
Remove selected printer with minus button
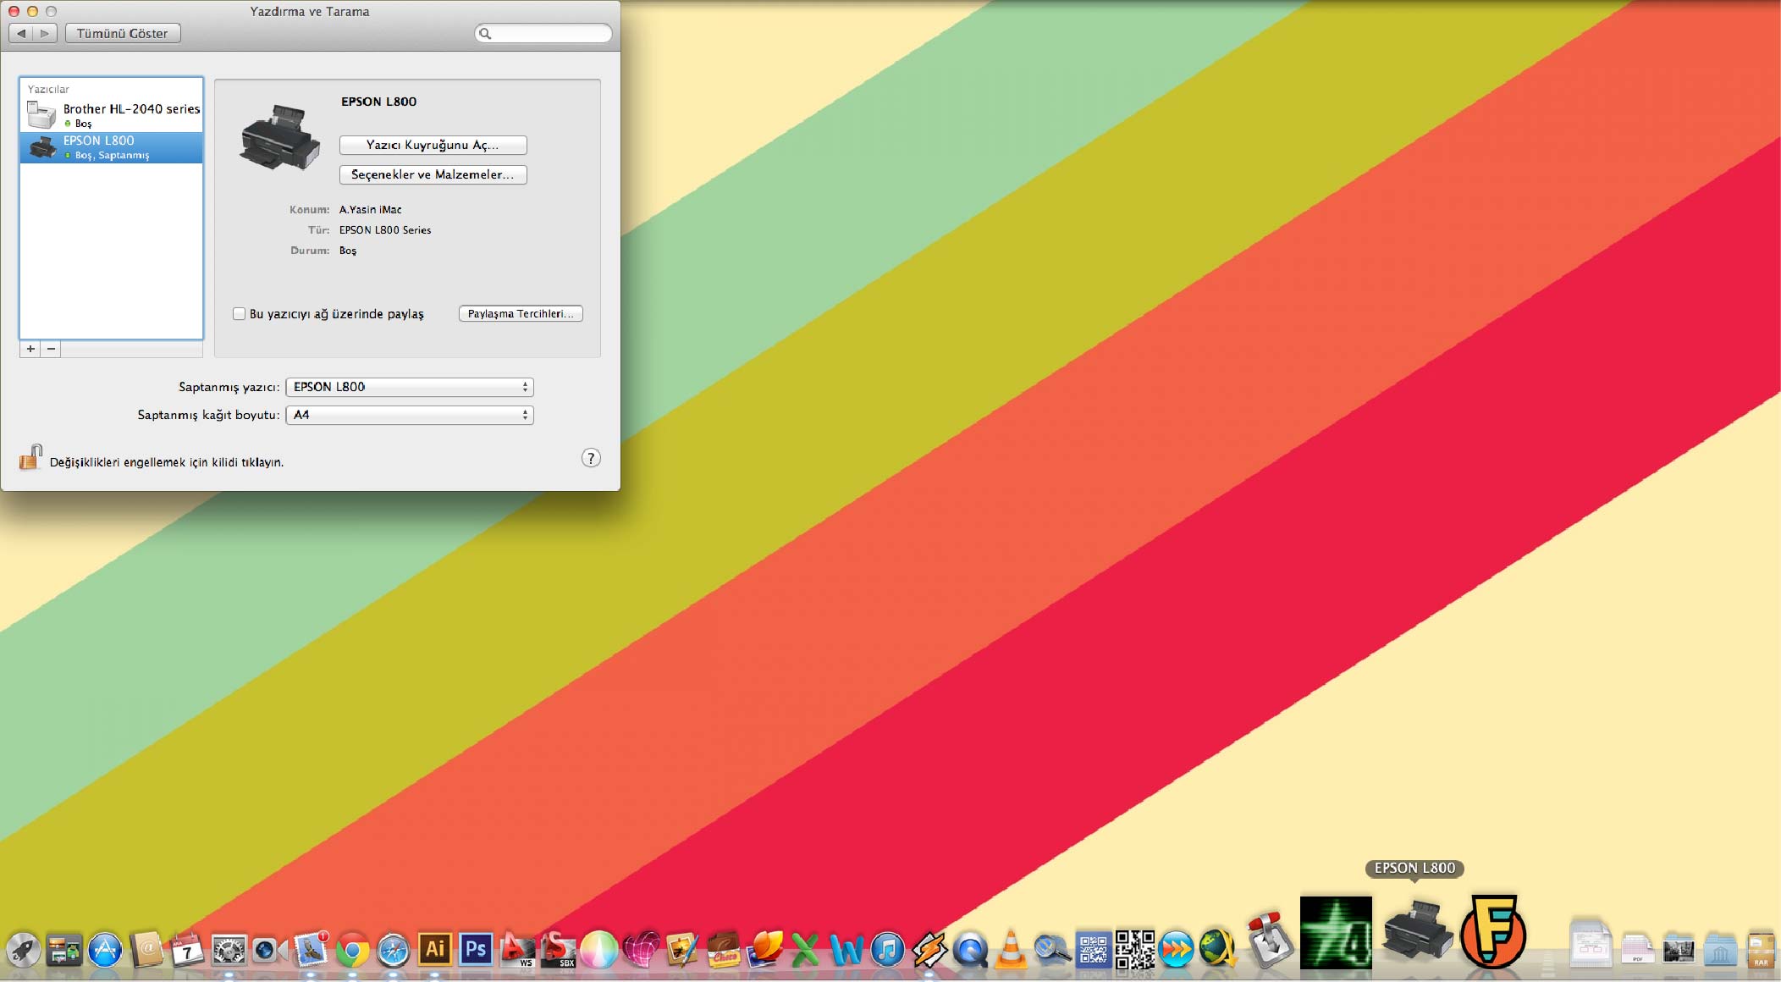tap(51, 349)
